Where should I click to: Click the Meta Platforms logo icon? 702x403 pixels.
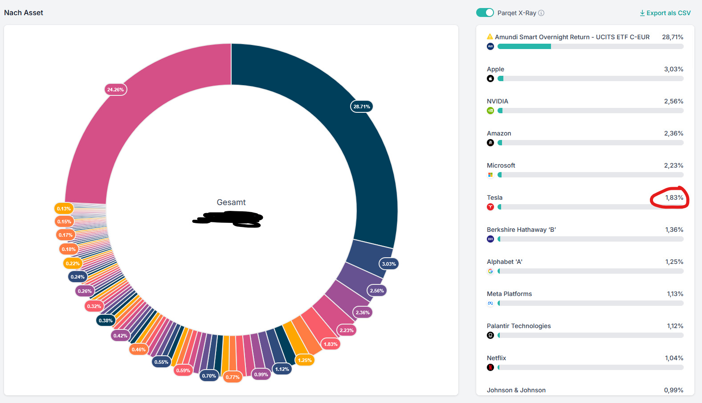[490, 303]
